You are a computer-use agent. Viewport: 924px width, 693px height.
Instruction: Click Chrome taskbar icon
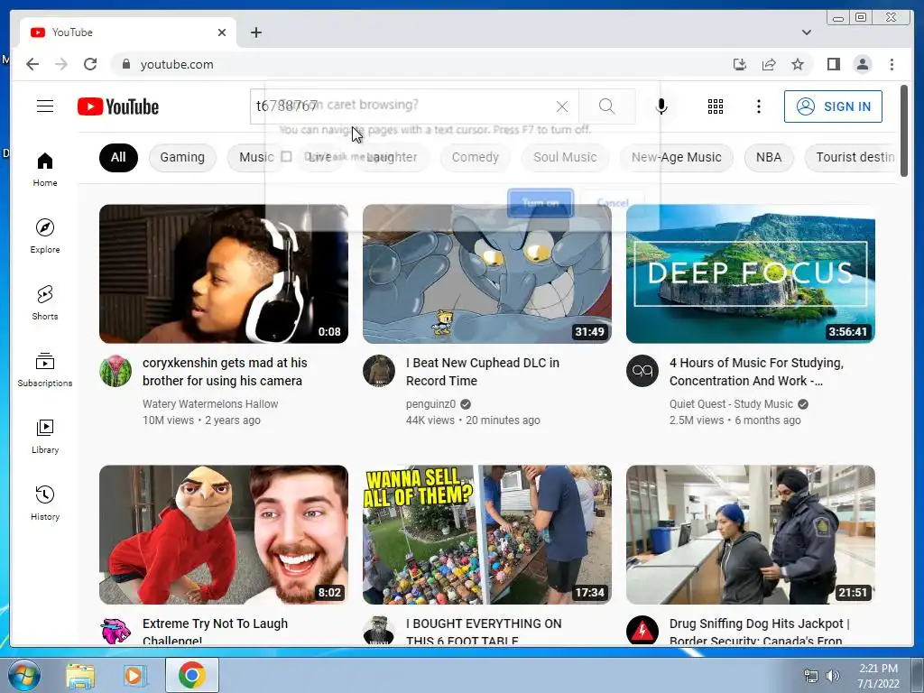pos(192,675)
